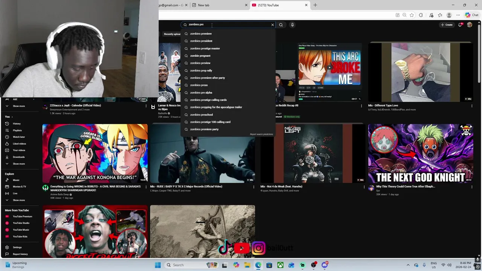Open History in the sidebar
This screenshot has height=271, width=482.
tap(17, 123)
